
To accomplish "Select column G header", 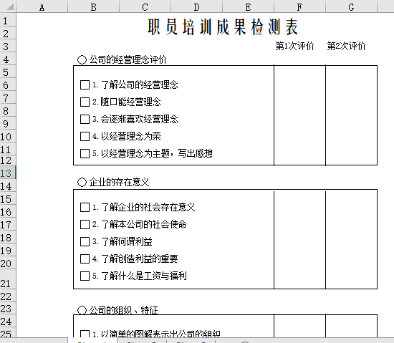I will (x=351, y=7).
